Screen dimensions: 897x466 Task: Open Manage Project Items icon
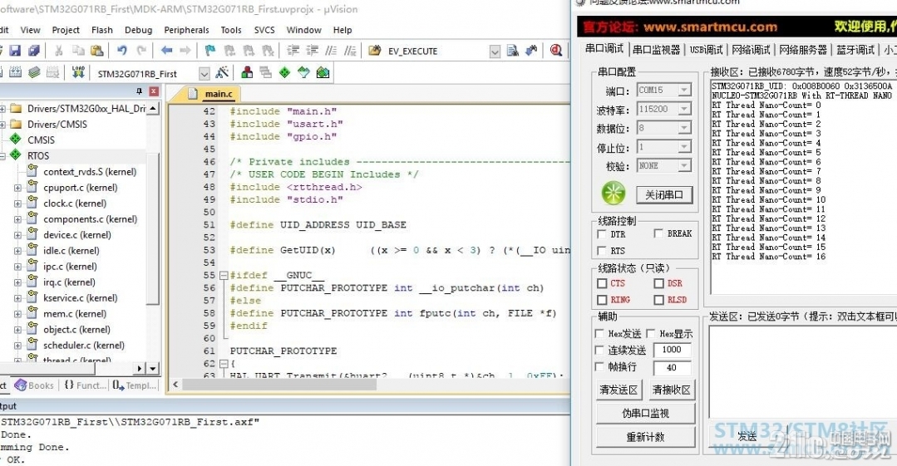[247, 72]
